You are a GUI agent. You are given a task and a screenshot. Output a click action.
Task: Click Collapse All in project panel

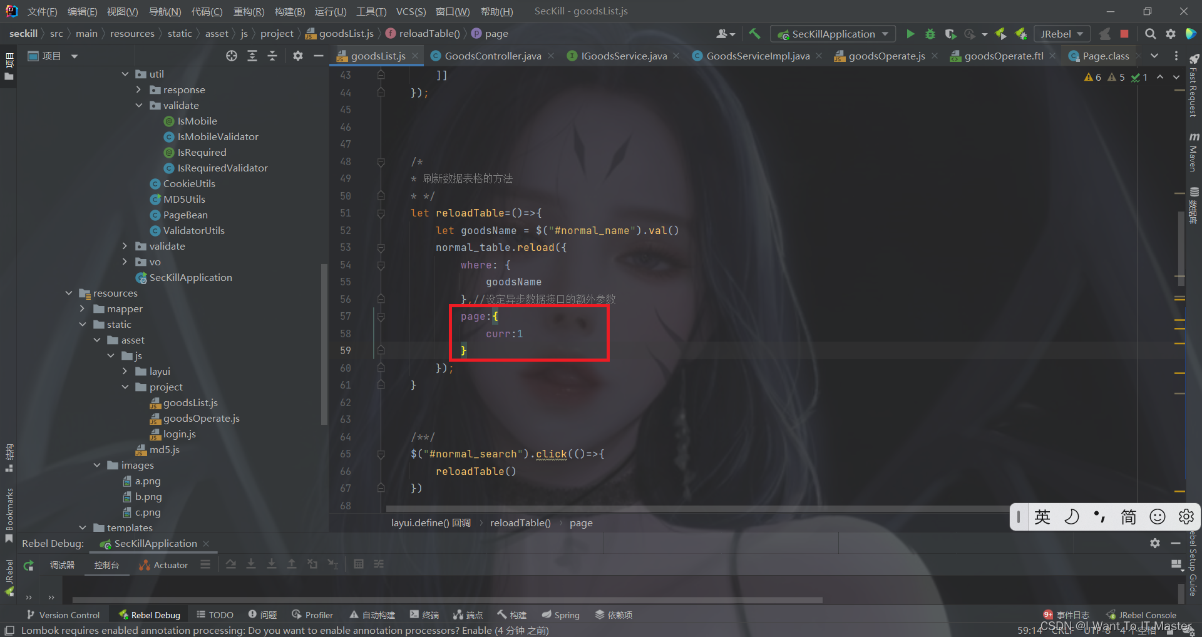click(272, 56)
